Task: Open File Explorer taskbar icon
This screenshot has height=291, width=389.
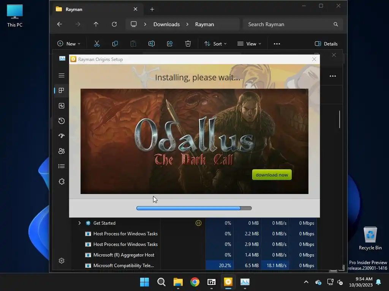Action: pos(178,282)
